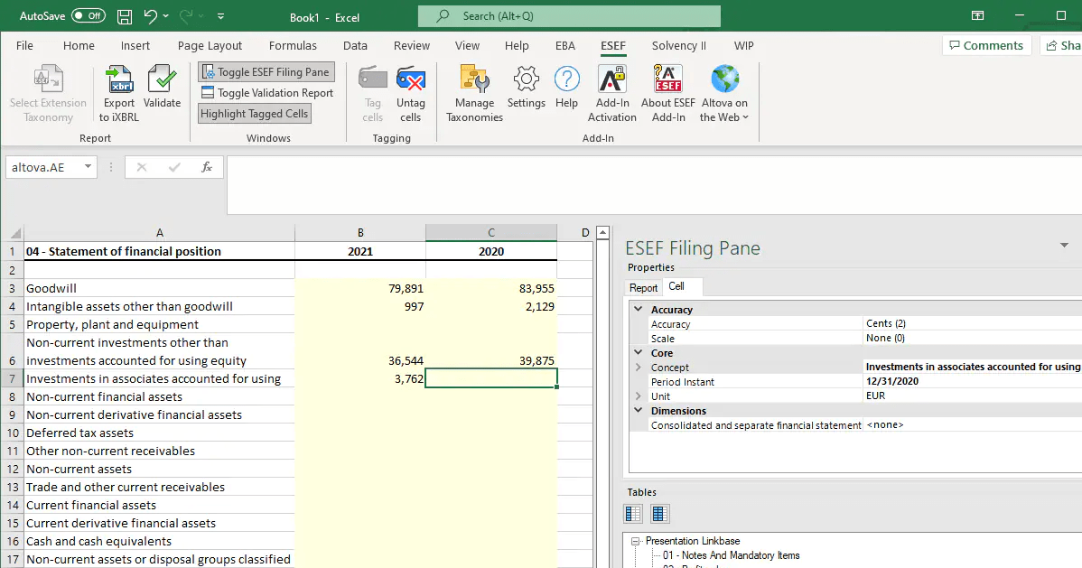The image size is (1082, 568).
Task: Enable Highlight Tagged Cells
Action: tap(254, 113)
